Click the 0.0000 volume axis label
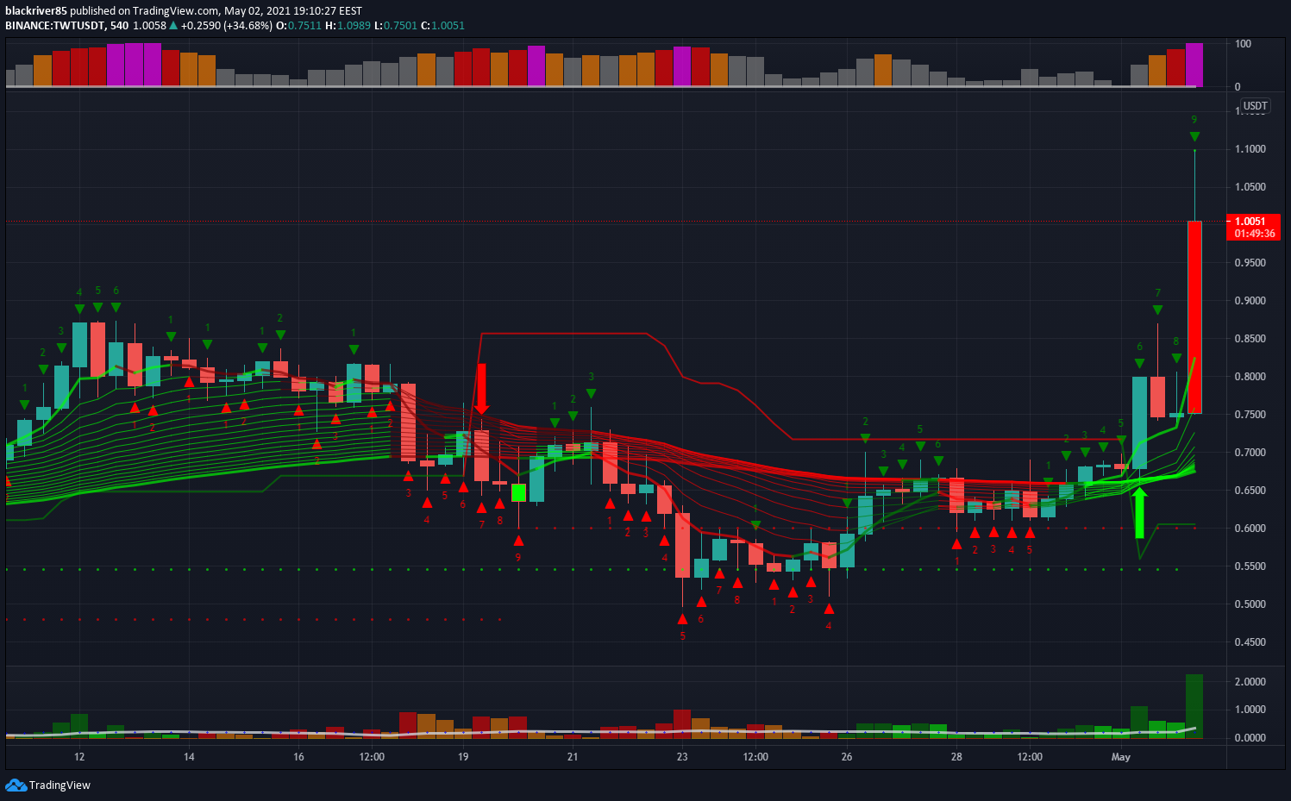Viewport: 1291px width, 801px height. (x=1250, y=738)
